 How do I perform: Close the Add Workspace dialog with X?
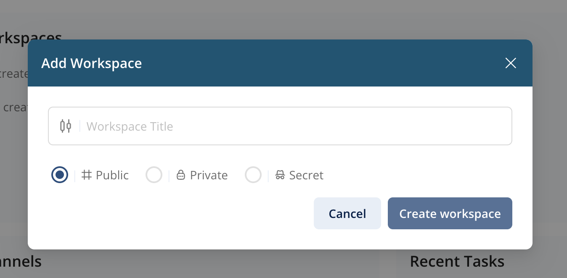511,63
